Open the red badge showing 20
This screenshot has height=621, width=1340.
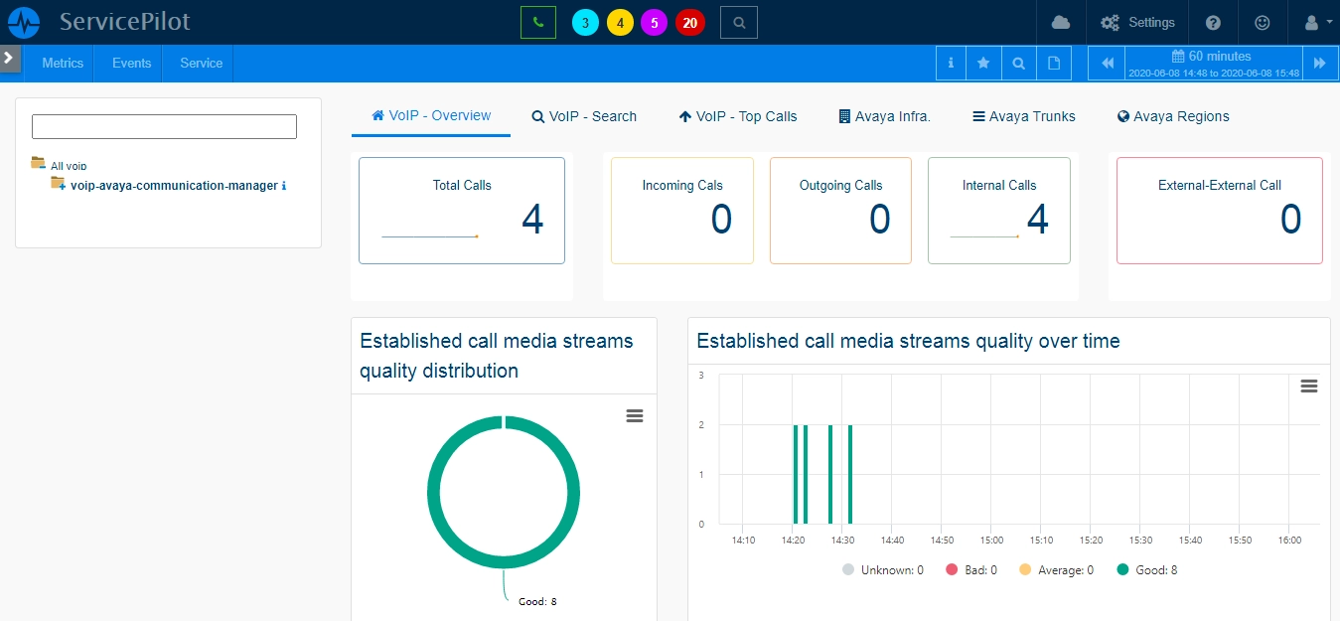[x=689, y=22]
